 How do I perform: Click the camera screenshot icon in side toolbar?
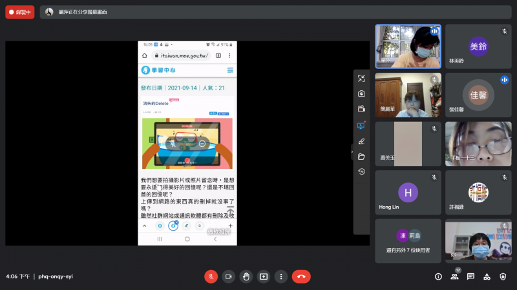pos(361,93)
